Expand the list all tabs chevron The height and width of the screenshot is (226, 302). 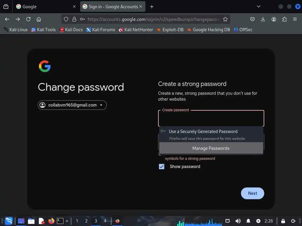259,6
